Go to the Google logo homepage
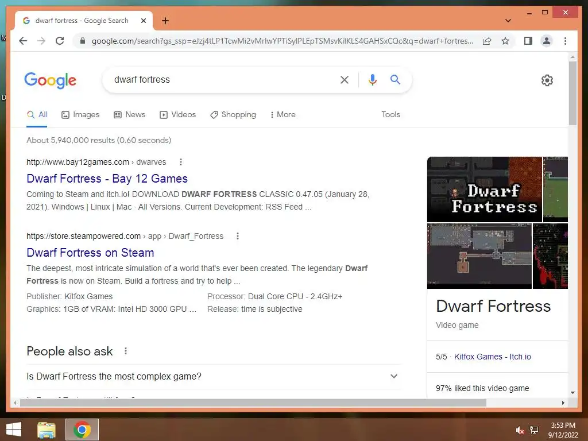The image size is (588, 441). coord(51,80)
